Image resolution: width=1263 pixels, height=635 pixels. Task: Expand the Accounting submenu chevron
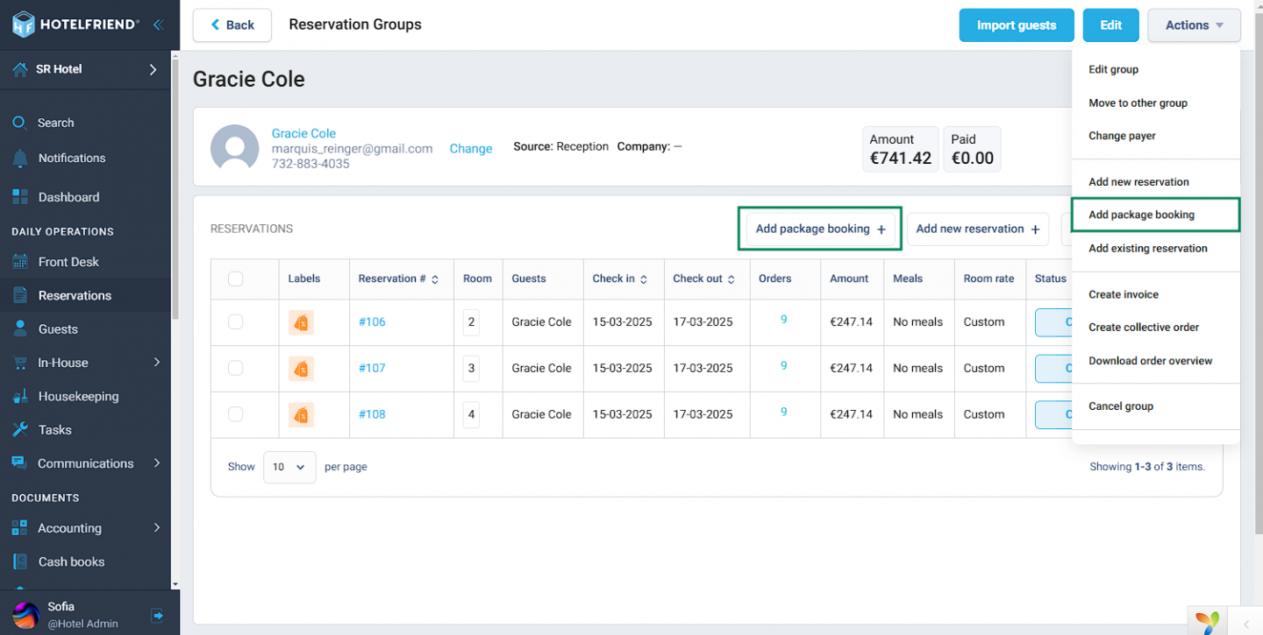pyautogui.click(x=157, y=528)
